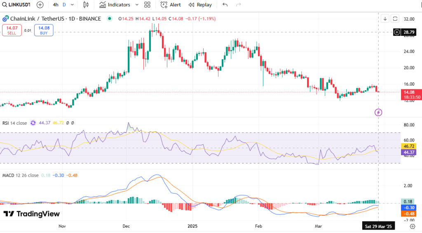Click the 46.72 yellow axis label

click(x=409, y=146)
